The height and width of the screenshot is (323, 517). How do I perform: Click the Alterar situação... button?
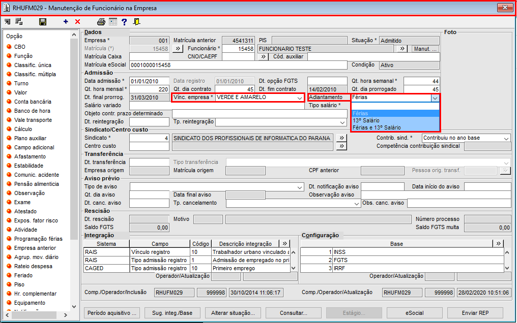[x=233, y=313]
